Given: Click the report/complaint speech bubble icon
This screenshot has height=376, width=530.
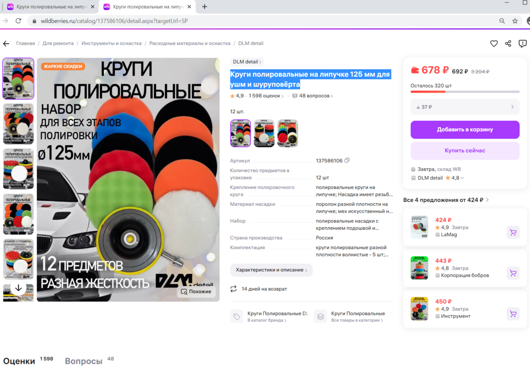Looking at the screenshot, I should (523, 43).
